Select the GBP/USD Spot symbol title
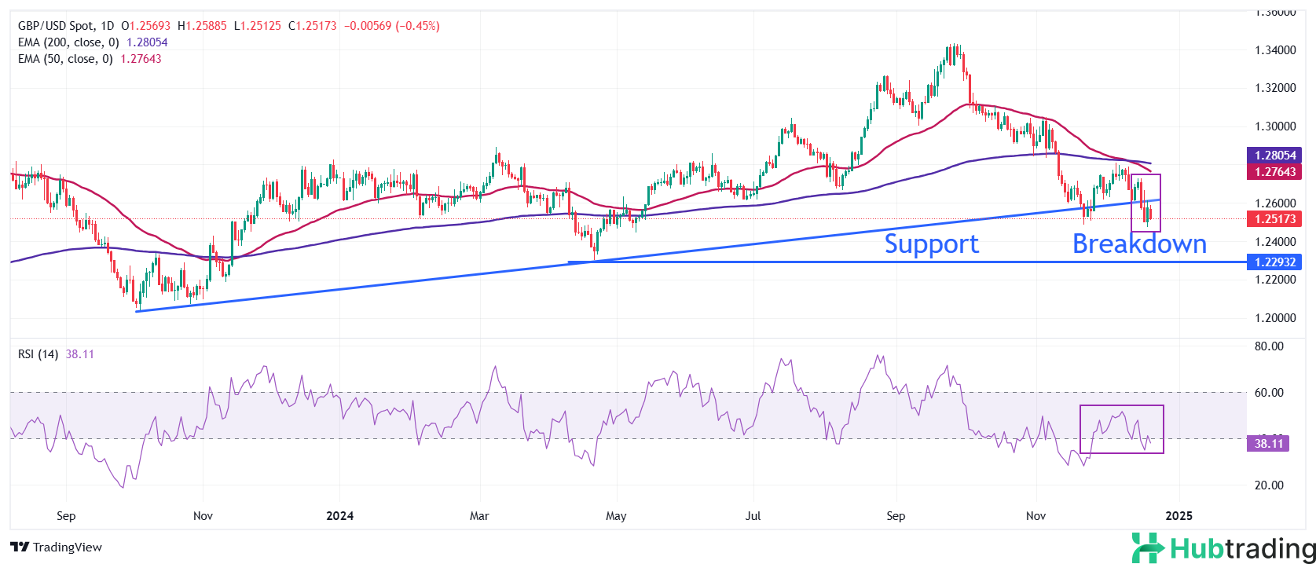This screenshot has width=1316, height=564. pyautogui.click(x=66, y=26)
